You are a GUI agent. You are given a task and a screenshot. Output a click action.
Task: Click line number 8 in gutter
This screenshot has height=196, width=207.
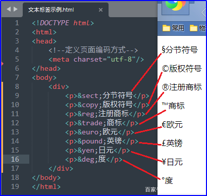tap(17, 86)
